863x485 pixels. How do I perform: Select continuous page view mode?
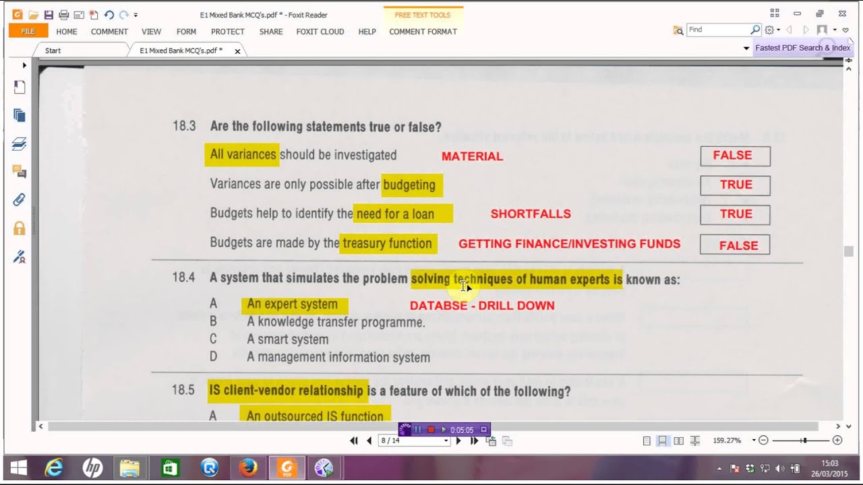[663, 441]
